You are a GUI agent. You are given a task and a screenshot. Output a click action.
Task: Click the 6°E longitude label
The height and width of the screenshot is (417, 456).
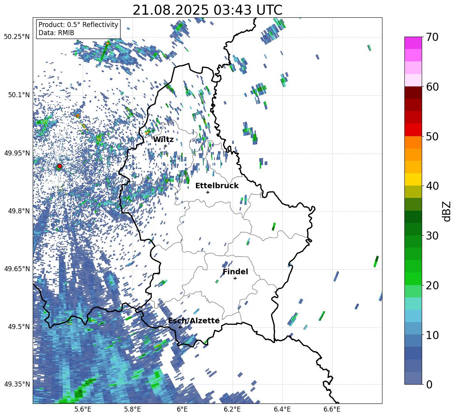182,410
